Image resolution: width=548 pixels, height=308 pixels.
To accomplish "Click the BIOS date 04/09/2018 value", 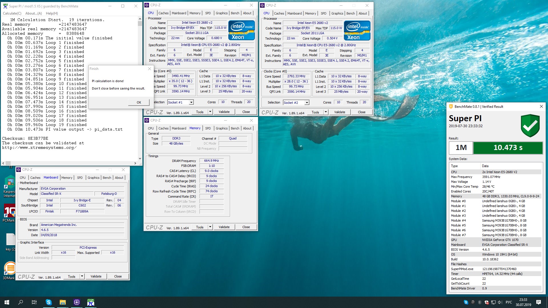I will tap(82, 235).
